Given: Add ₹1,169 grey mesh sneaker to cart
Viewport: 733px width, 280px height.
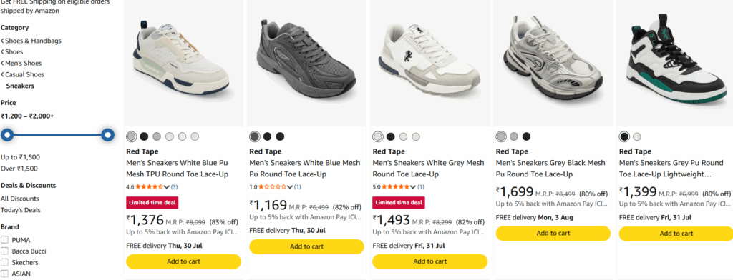Looking at the screenshot, I should tap(306, 246).
